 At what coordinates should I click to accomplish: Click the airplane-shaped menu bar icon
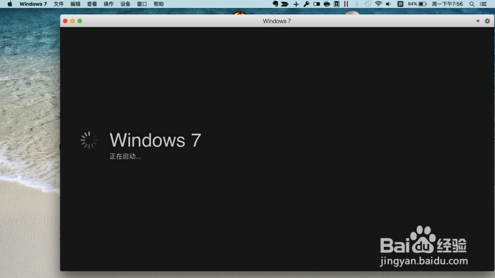click(296, 4)
